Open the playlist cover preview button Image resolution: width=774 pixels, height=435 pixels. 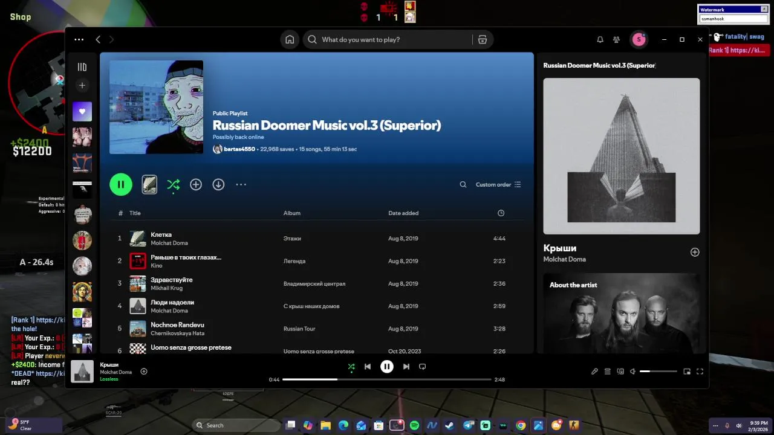149,184
